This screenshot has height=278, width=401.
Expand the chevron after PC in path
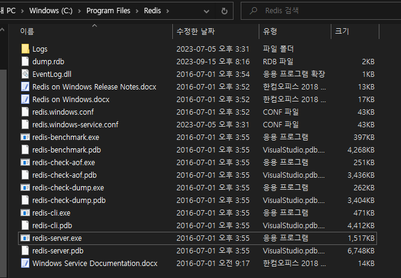tap(22, 11)
